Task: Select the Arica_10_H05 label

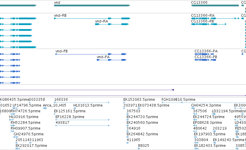Action: click(54, 105)
